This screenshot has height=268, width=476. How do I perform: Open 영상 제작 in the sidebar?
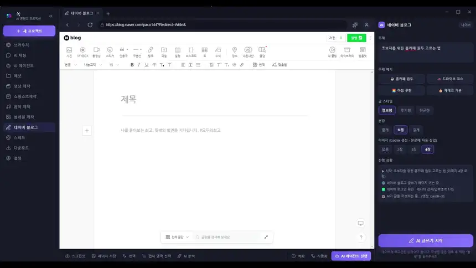[29, 86]
